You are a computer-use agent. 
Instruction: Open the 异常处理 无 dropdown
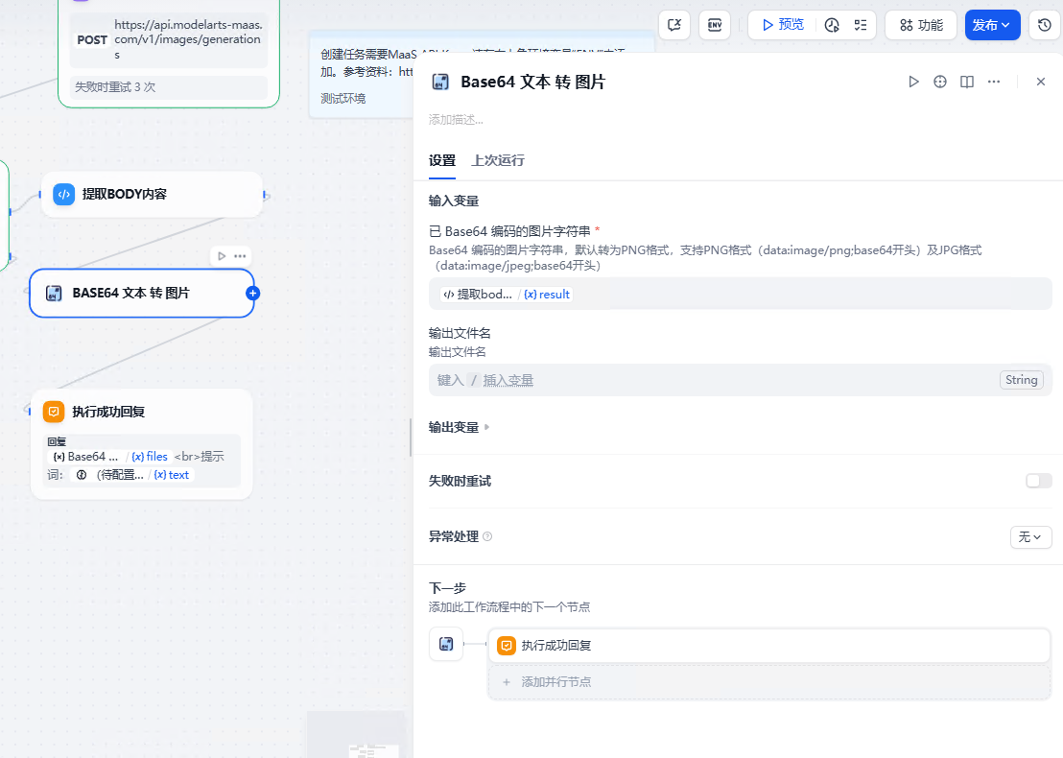pyautogui.click(x=1030, y=536)
